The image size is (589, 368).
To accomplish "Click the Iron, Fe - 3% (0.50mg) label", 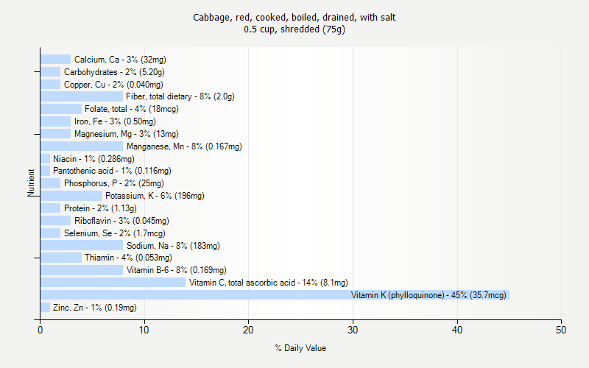I will (115, 121).
